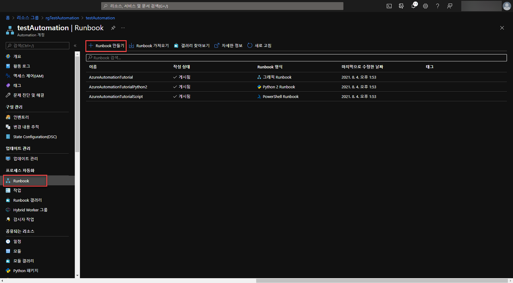Focus the Runbook search field
Viewport: 513px width, 283px height.
click(296, 58)
